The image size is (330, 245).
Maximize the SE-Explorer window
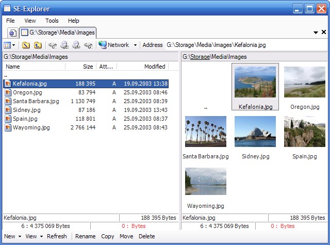point(309,9)
